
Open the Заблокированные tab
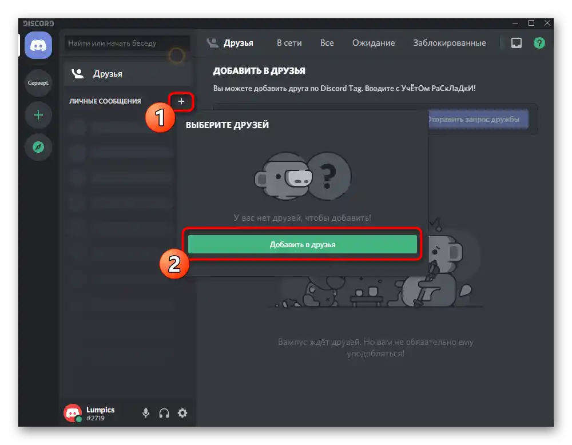448,43
